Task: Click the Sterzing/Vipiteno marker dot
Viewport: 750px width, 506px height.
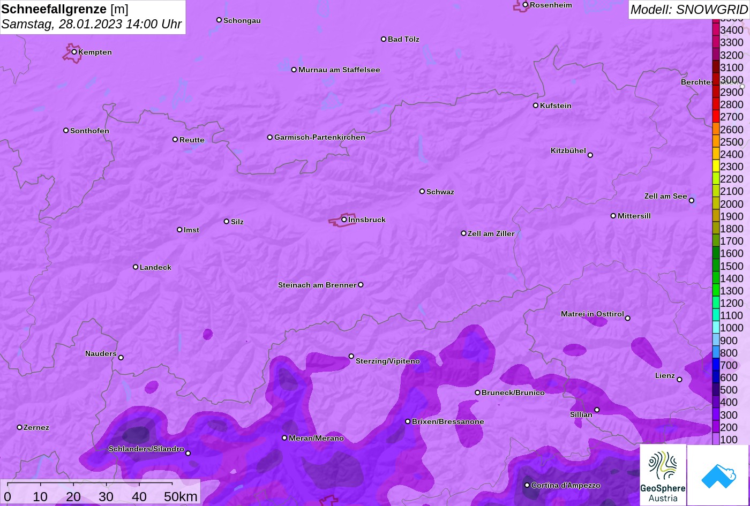Action: point(351,356)
